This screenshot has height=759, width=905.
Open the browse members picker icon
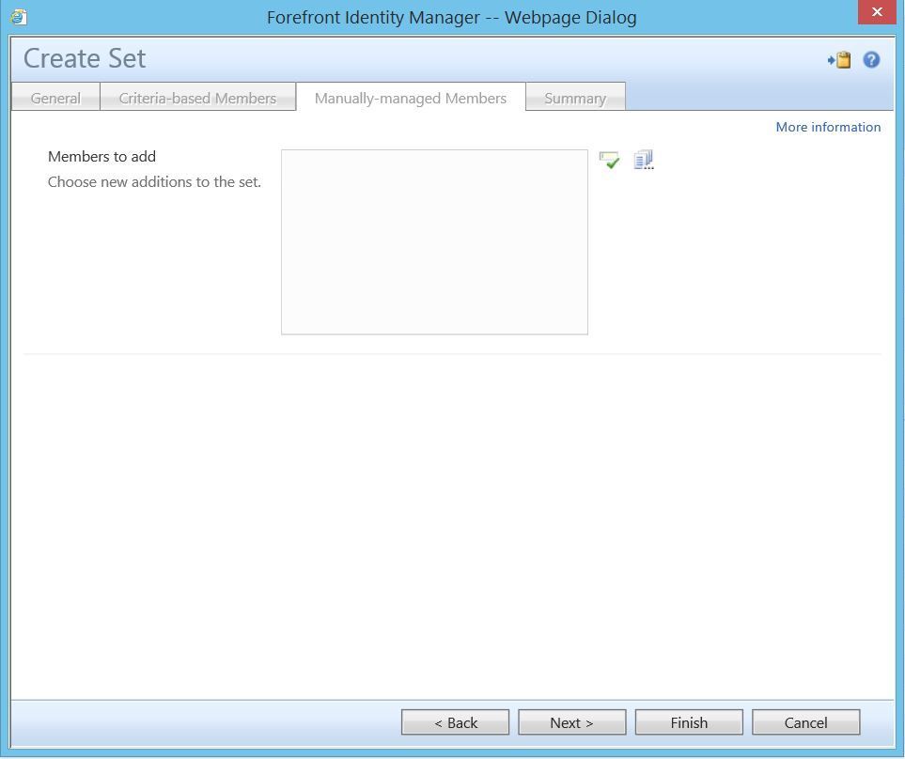tap(644, 160)
